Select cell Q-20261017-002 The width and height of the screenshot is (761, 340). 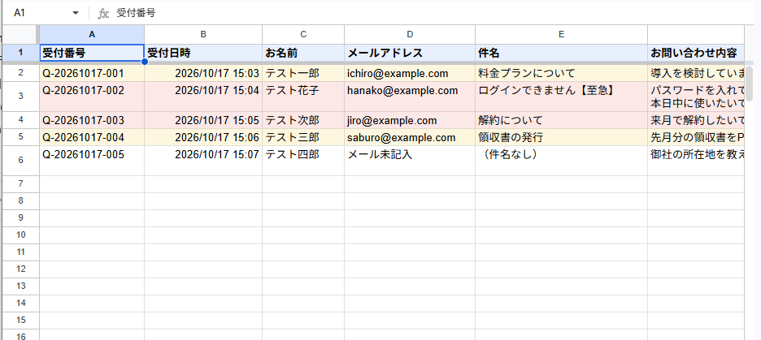click(x=92, y=97)
